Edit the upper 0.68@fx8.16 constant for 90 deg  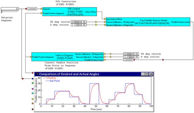point(79,22)
